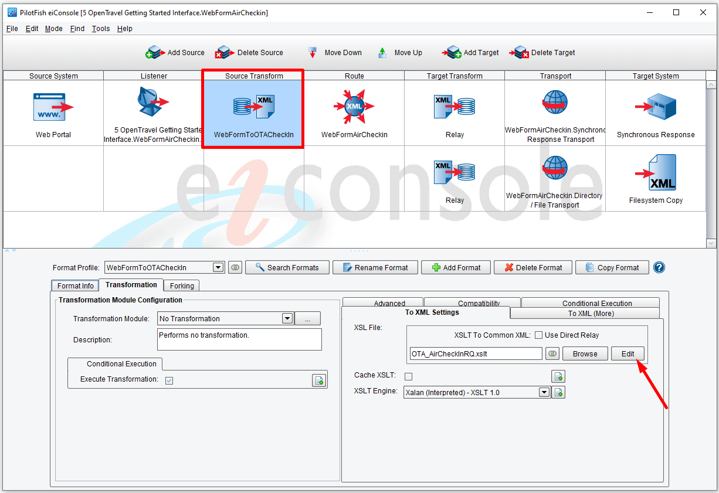Open the Tools menu
Viewport: 719px width, 493px height.
pyautogui.click(x=101, y=29)
